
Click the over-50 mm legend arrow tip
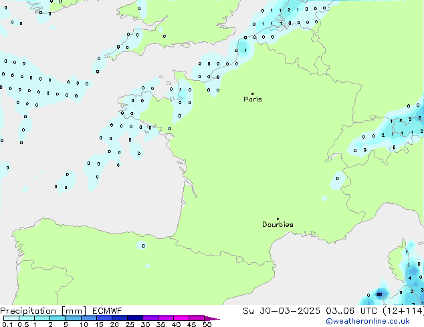[x=212, y=318]
